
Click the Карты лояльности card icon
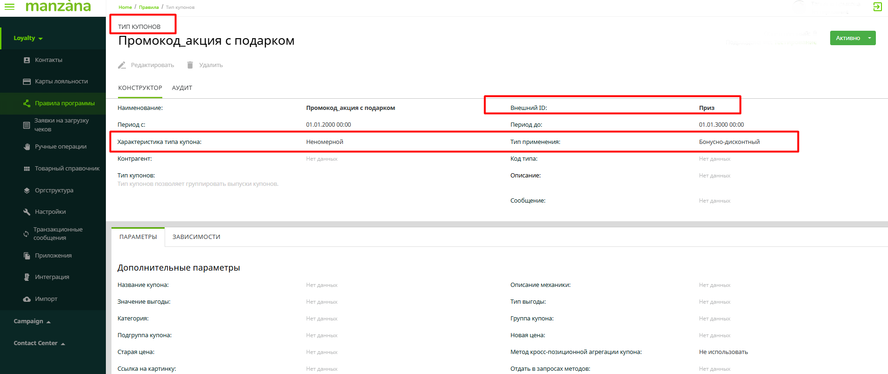pyautogui.click(x=27, y=82)
